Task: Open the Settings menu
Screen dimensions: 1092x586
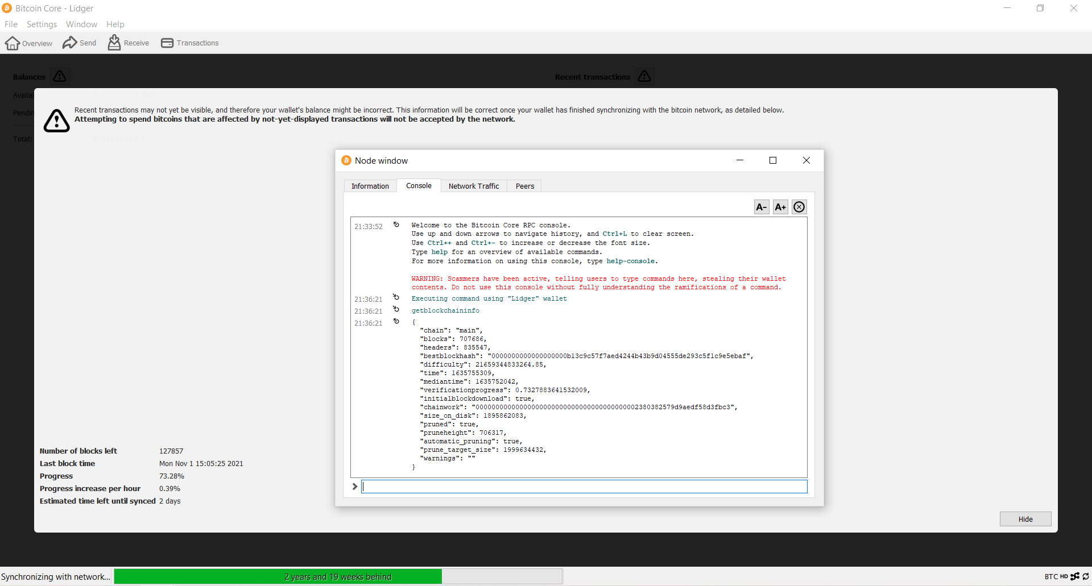Action: [x=42, y=24]
